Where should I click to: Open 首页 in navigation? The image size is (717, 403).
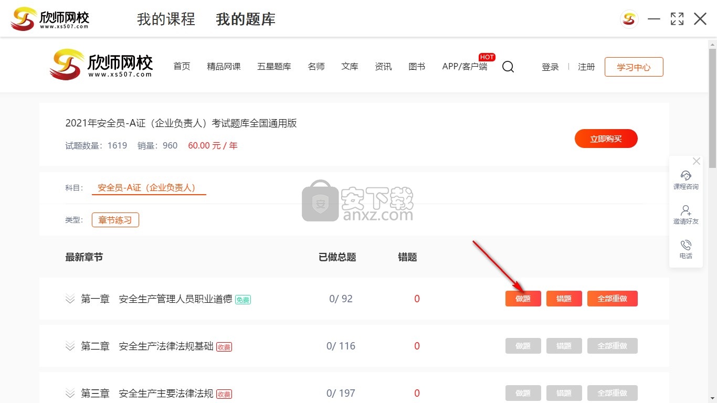pyautogui.click(x=182, y=67)
